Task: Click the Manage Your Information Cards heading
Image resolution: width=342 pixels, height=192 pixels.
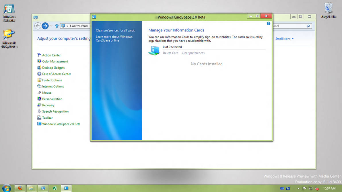Action: (176, 30)
